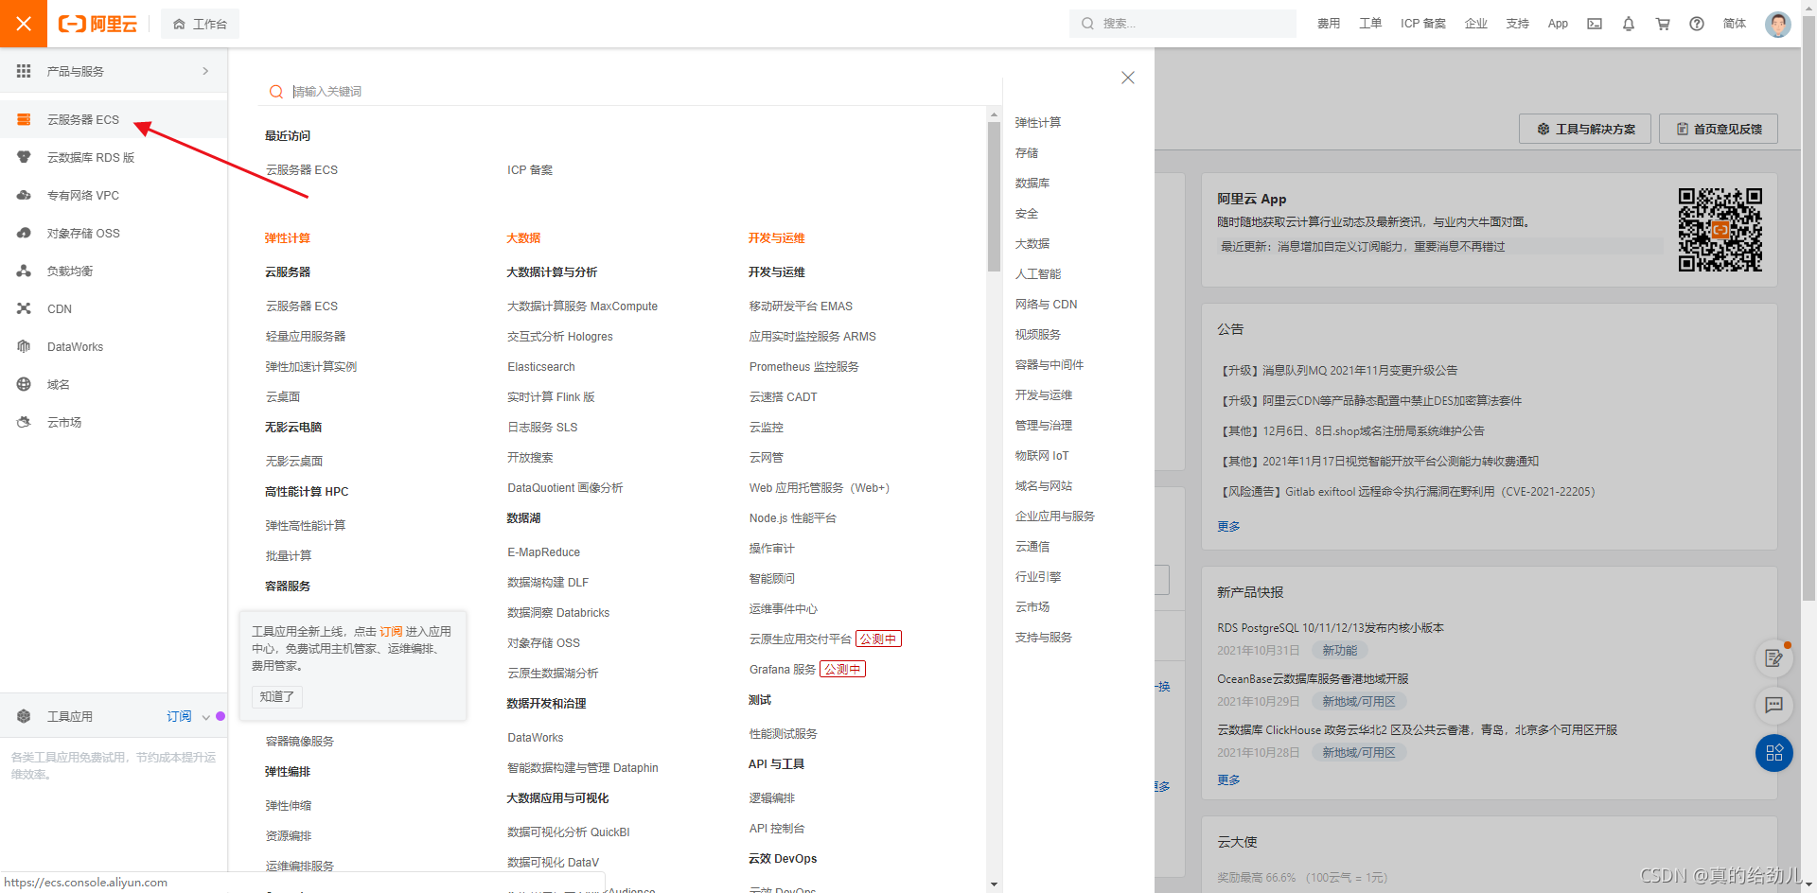Click the product search magnifier icon
The width and height of the screenshot is (1817, 893).
click(276, 92)
